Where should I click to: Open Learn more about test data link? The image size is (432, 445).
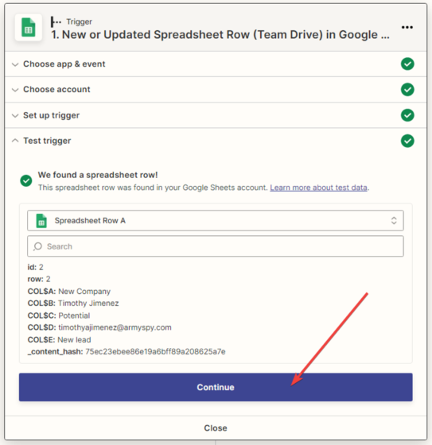coord(318,188)
